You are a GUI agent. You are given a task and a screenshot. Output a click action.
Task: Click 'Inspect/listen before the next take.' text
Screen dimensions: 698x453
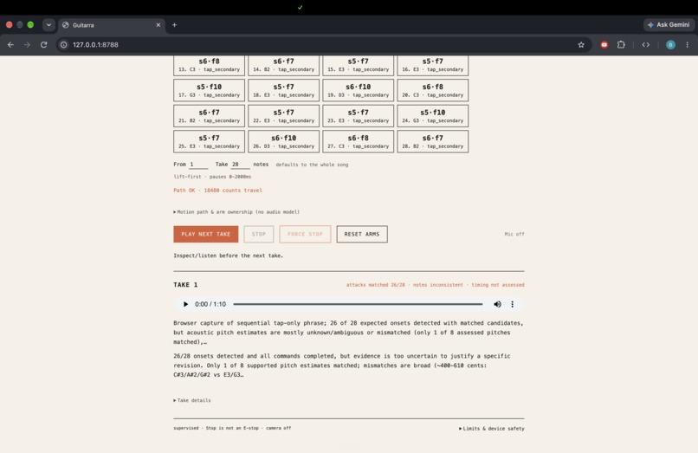click(229, 256)
